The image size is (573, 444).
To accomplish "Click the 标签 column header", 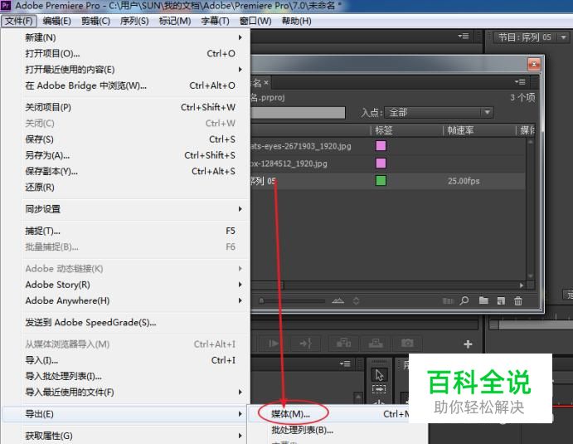I will pos(384,130).
